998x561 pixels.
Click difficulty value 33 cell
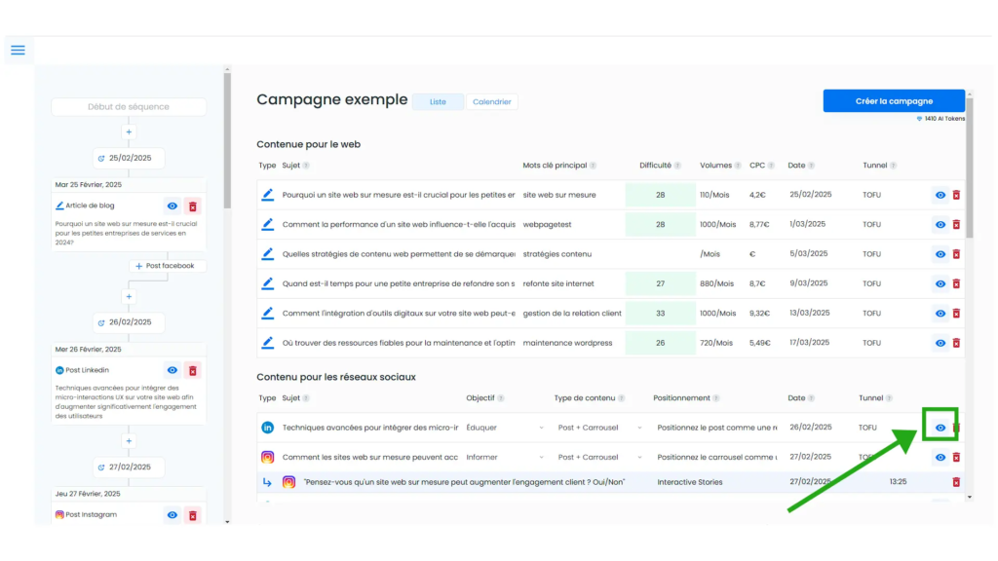coord(660,313)
